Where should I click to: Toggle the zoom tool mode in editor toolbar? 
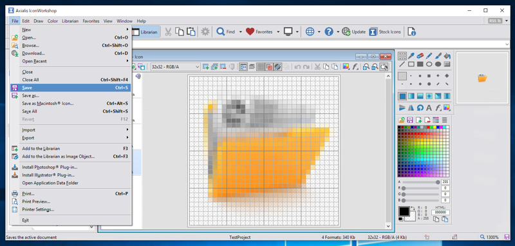tap(383, 67)
